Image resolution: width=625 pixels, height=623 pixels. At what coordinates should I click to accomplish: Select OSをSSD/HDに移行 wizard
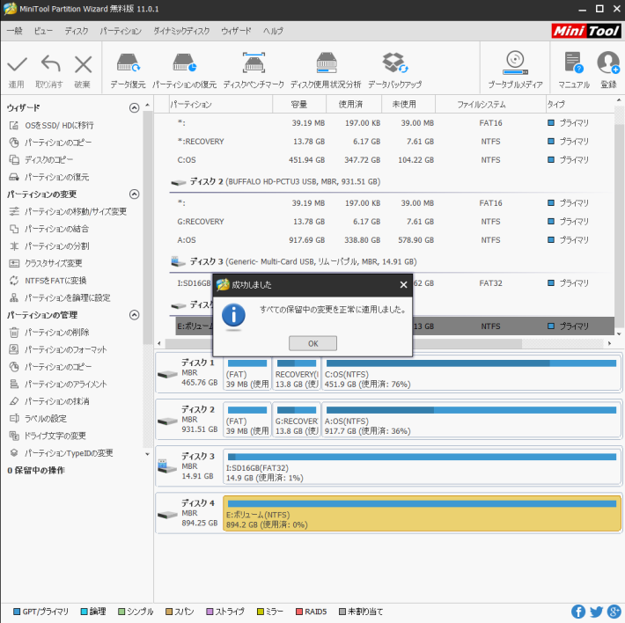51,126
